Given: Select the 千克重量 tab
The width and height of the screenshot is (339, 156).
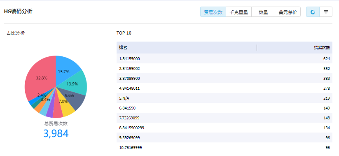Looking at the screenshot, I should point(238,12).
